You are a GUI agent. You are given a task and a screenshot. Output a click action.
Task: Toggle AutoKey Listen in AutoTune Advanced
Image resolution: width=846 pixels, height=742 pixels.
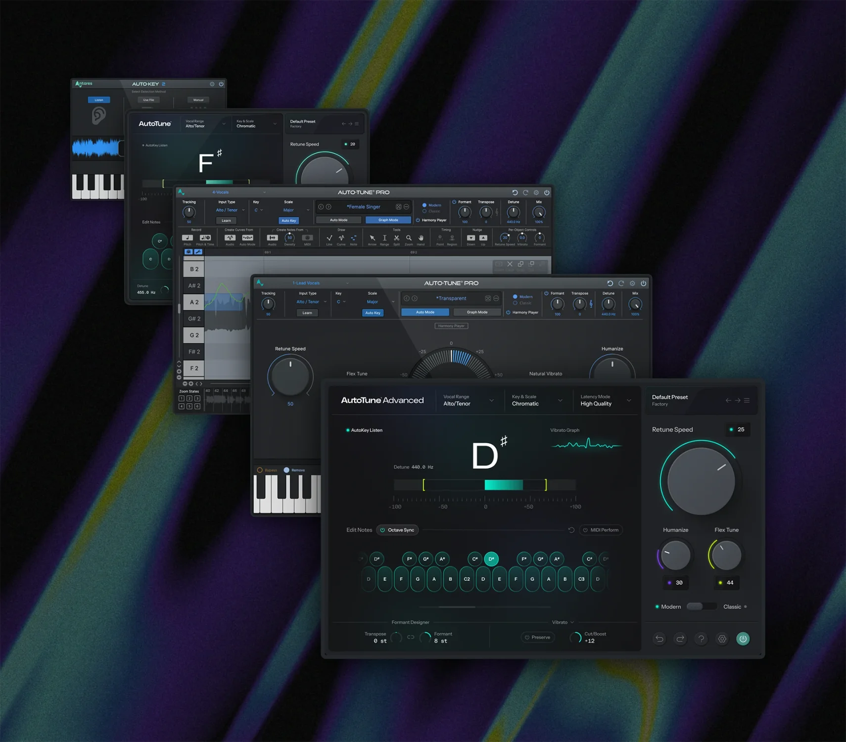pos(364,430)
